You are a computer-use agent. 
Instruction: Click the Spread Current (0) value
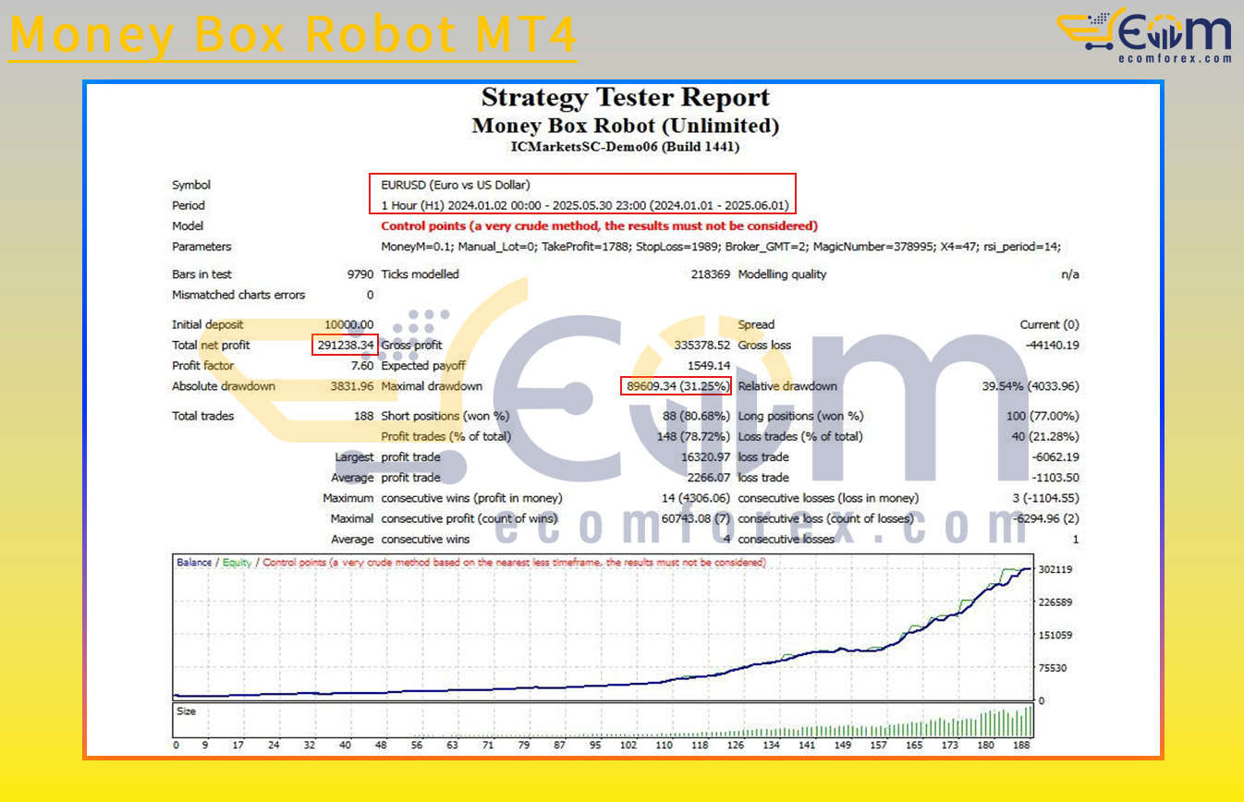pyautogui.click(x=1049, y=324)
